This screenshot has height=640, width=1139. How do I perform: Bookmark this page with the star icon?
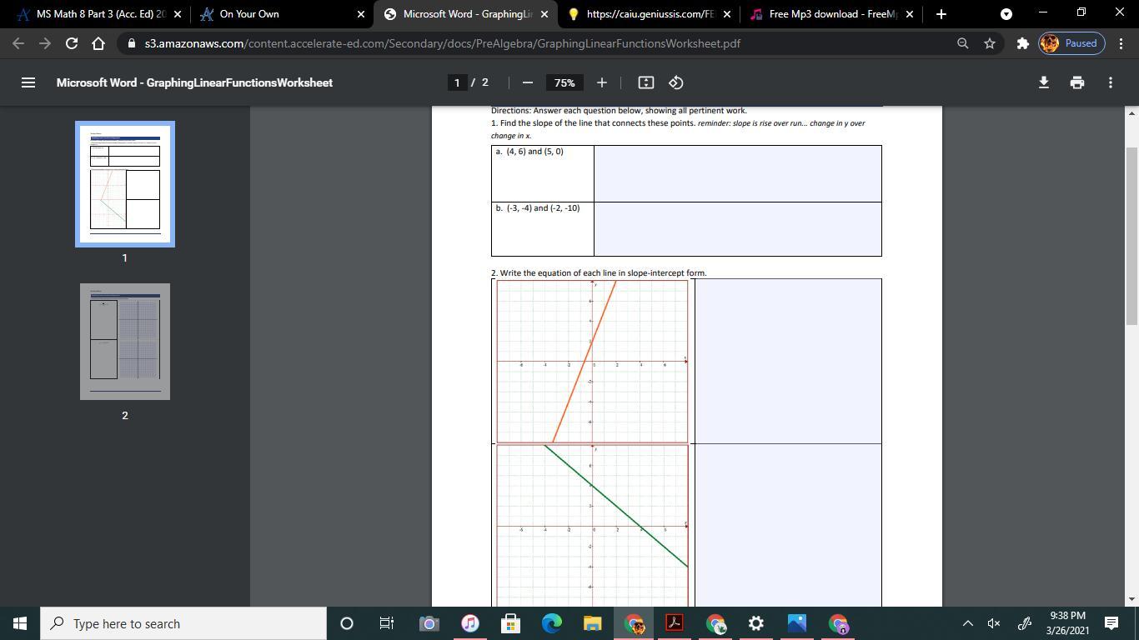click(x=990, y=43)
